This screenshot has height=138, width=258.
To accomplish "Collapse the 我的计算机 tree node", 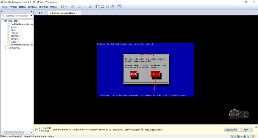I will pyautogui.click(x=3, y=21).
